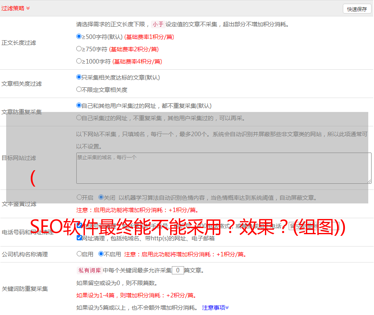Turn on 文本鉴黄过滤 with 开启 radio

79,197
